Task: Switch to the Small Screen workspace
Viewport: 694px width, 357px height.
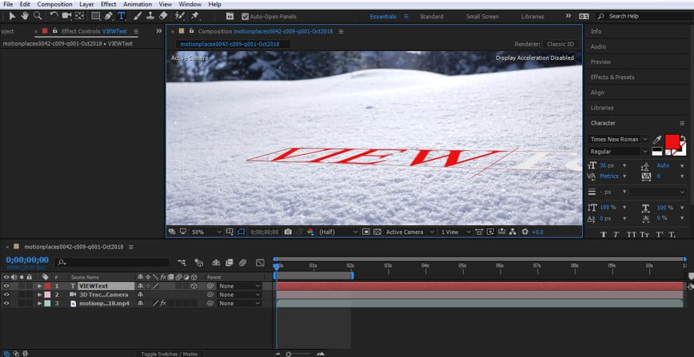Action: (x=482, y=16)
